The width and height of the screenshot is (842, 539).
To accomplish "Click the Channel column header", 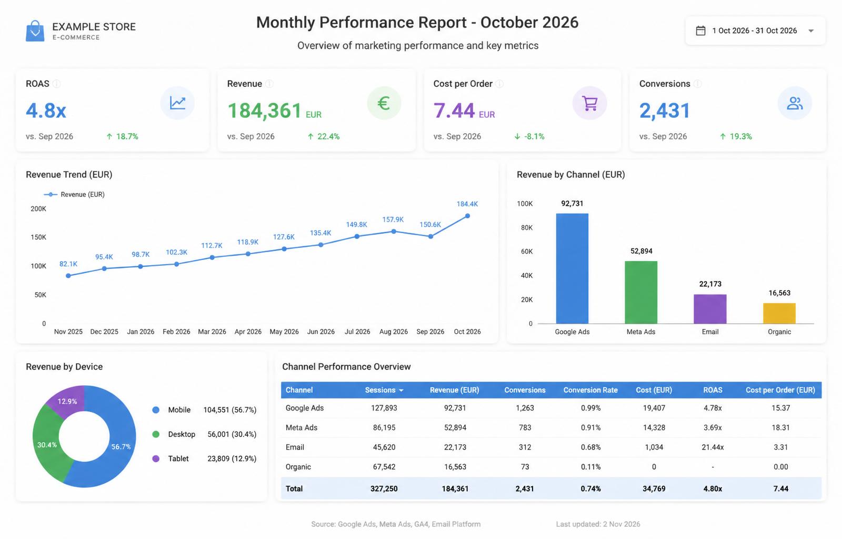I will pos(299,390).
